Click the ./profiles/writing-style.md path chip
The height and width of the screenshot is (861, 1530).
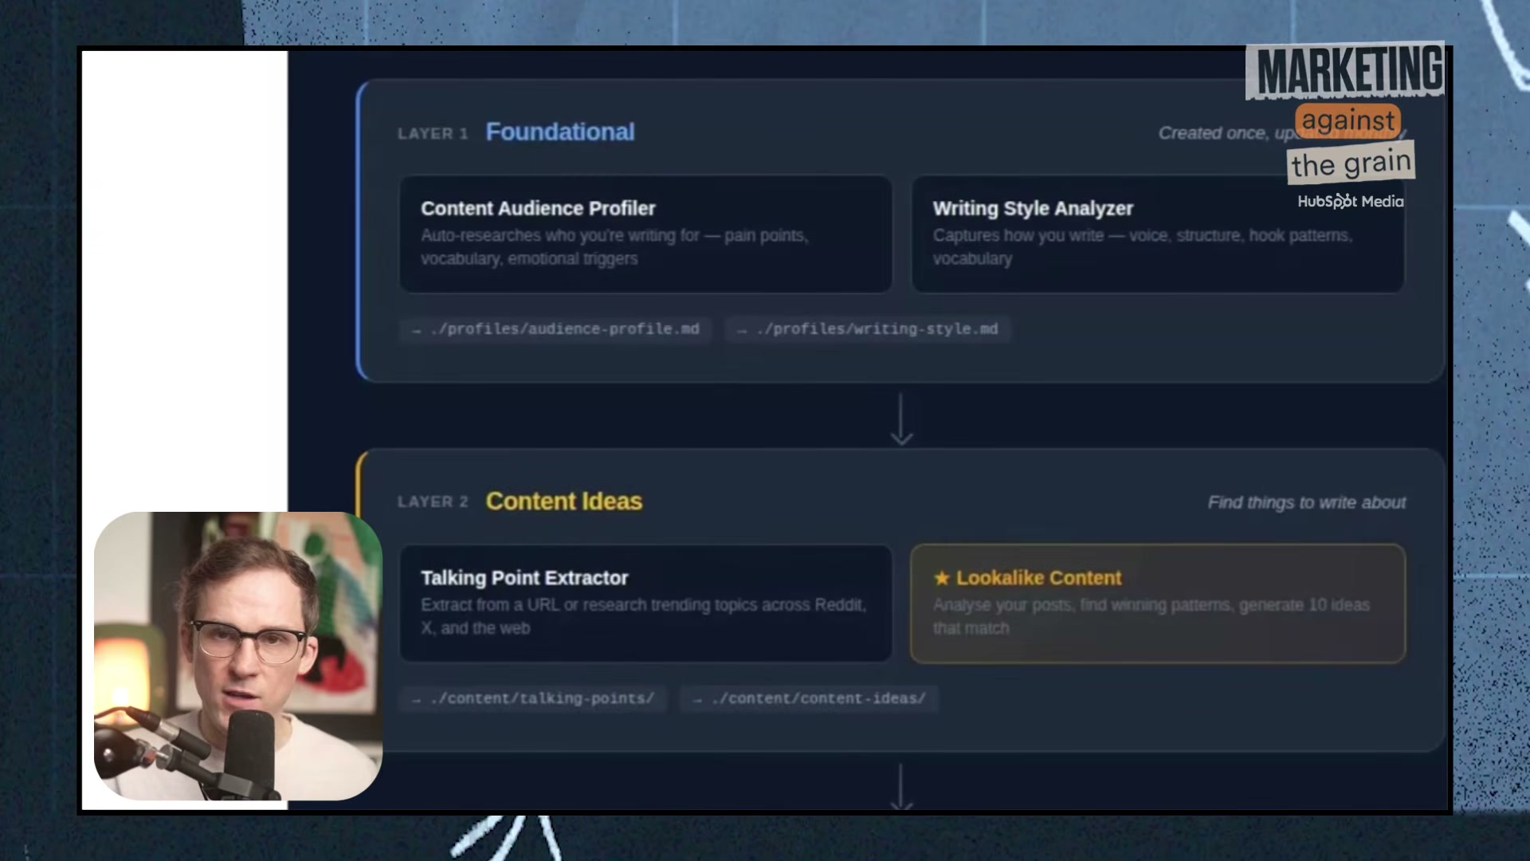tap(868, 329)
